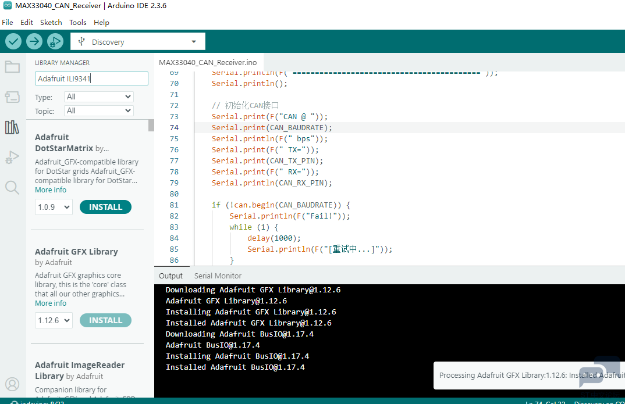This screenshot has width=625, height=404.
Task: Open More info for Adafruit DotStarMatrix
Action: (51, 190)
